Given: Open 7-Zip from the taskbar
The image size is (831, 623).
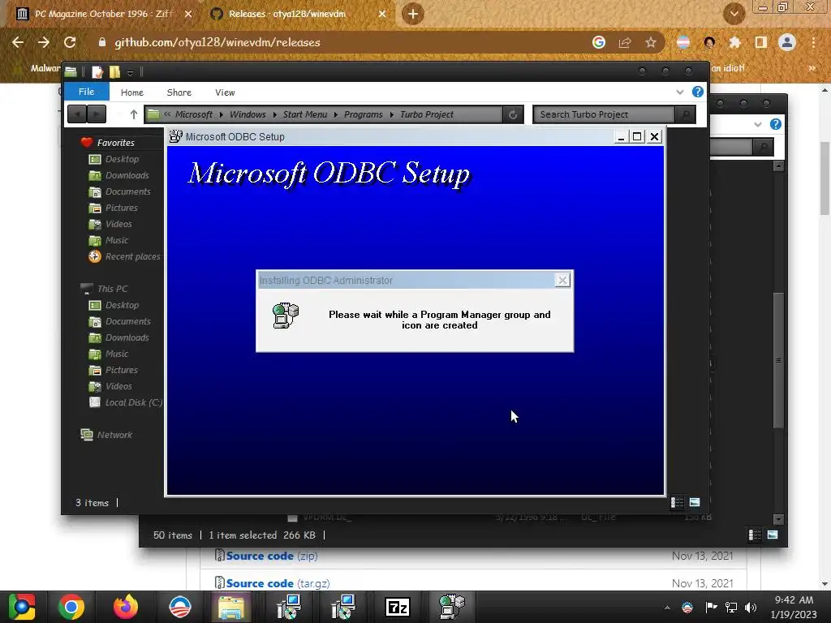Looking at the screenshot, I should pyautogui.click(x=398, y=607).
